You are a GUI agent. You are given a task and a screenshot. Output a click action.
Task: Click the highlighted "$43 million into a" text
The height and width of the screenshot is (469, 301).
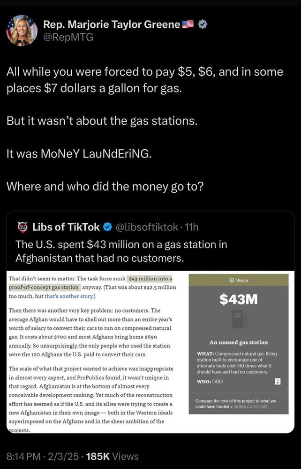click(150, 279)
